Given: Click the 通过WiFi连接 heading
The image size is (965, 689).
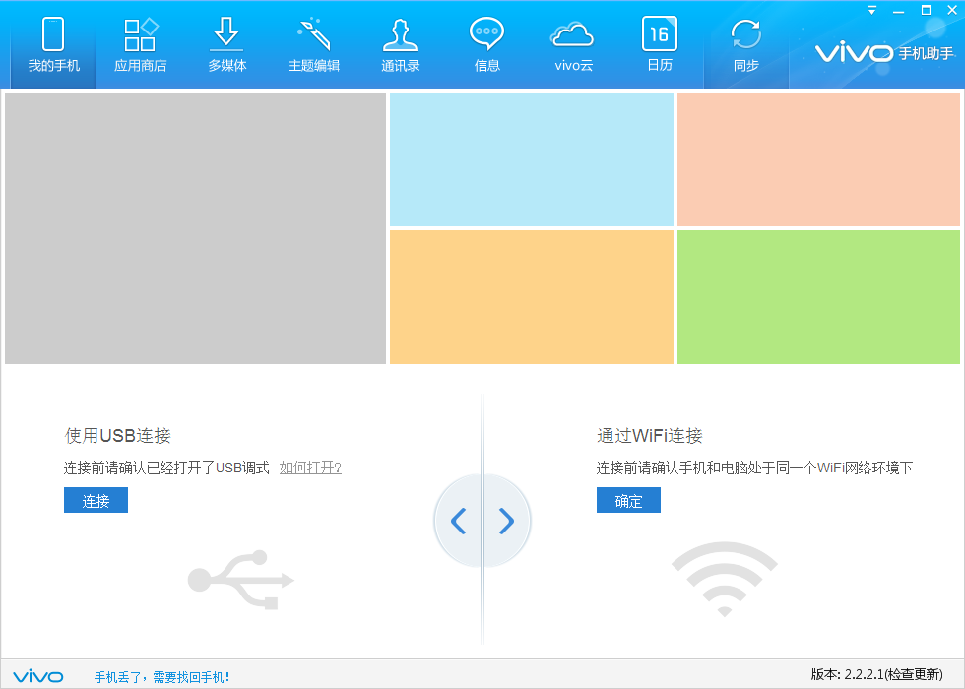Looking at the screenshot, I should [x=649, y=435].
